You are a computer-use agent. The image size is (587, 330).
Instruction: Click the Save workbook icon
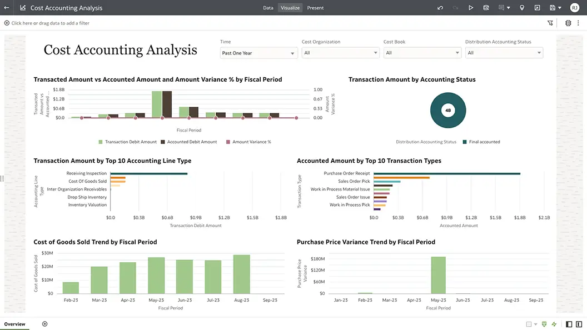553,8
